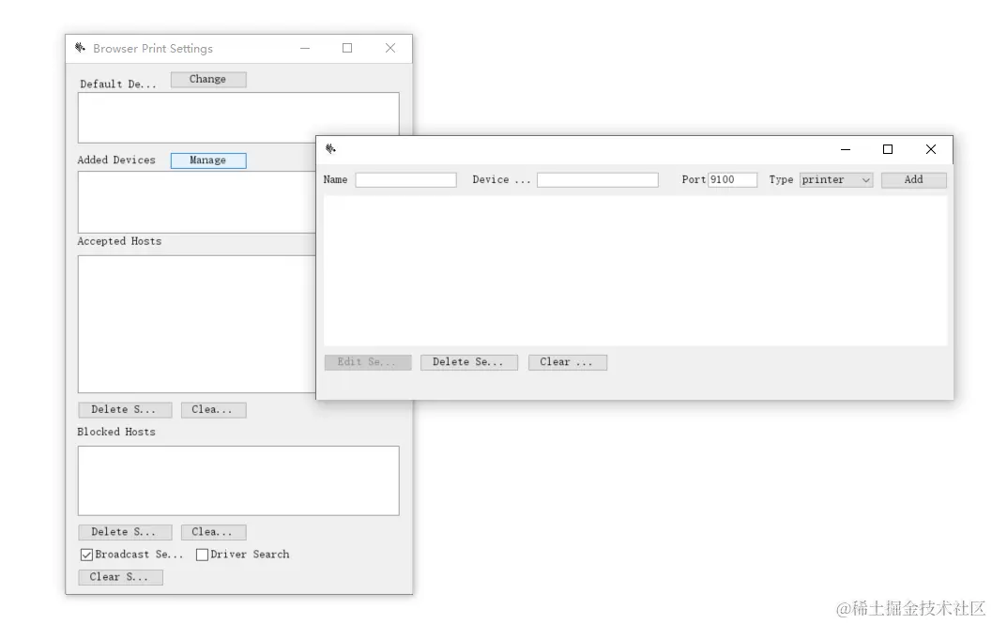Screen dimensions: 992x624
Task: Maximize the Browser Print Settings window
Action: click(347, 48)
